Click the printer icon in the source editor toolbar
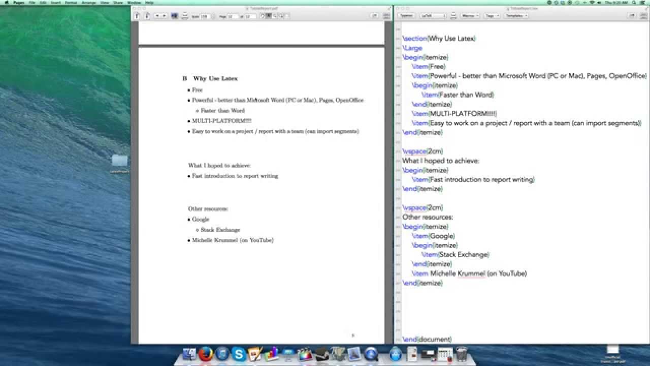Screen dimensions: 650x366 click(x=453, y=16)
